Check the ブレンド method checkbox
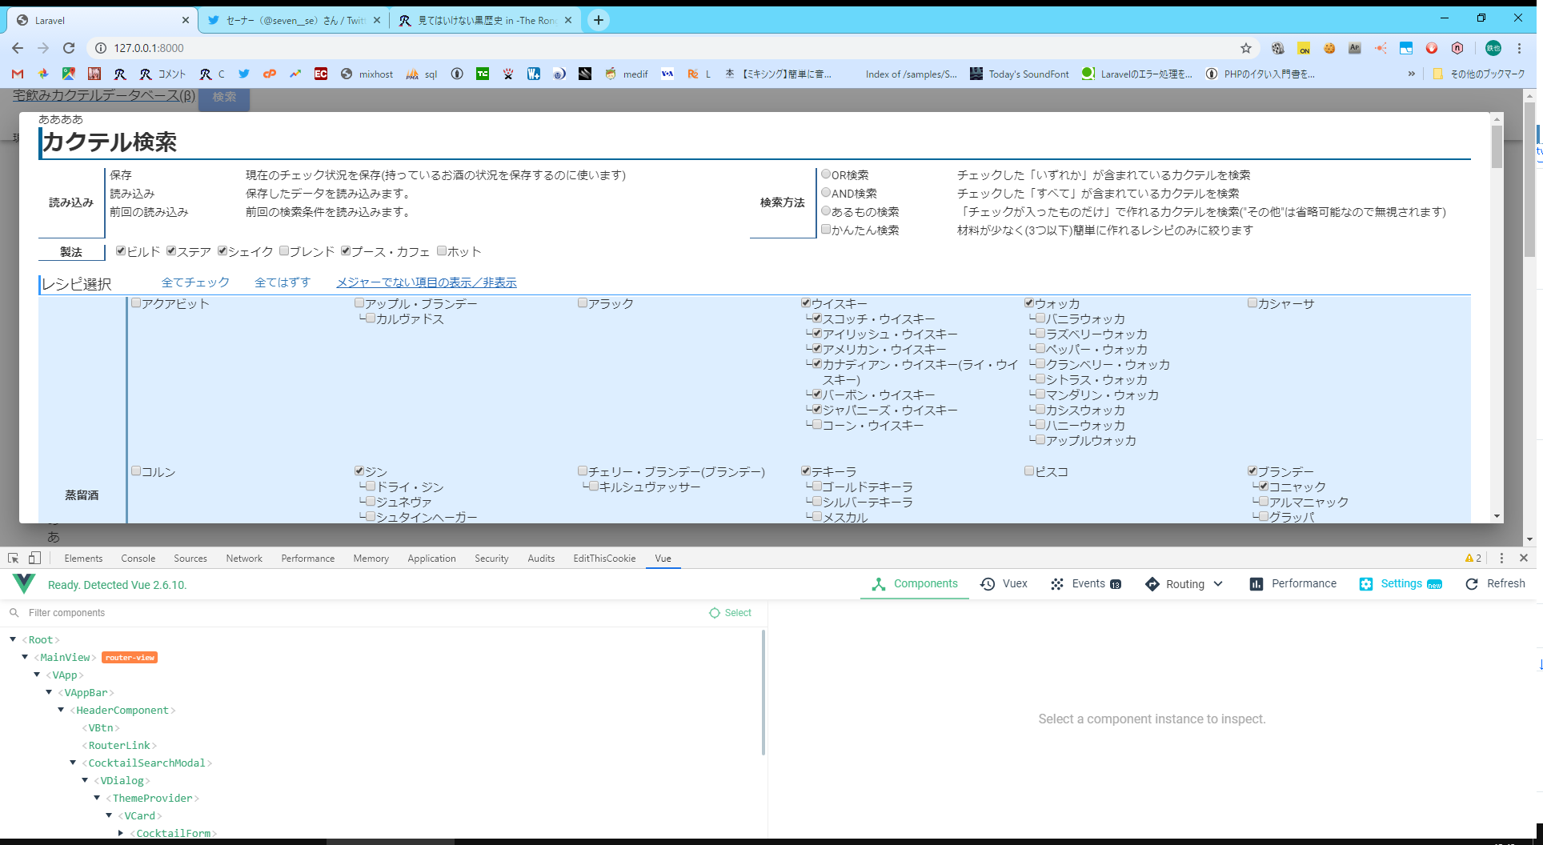The height and width of the screenshot is (845, 1543). point(284,251)
